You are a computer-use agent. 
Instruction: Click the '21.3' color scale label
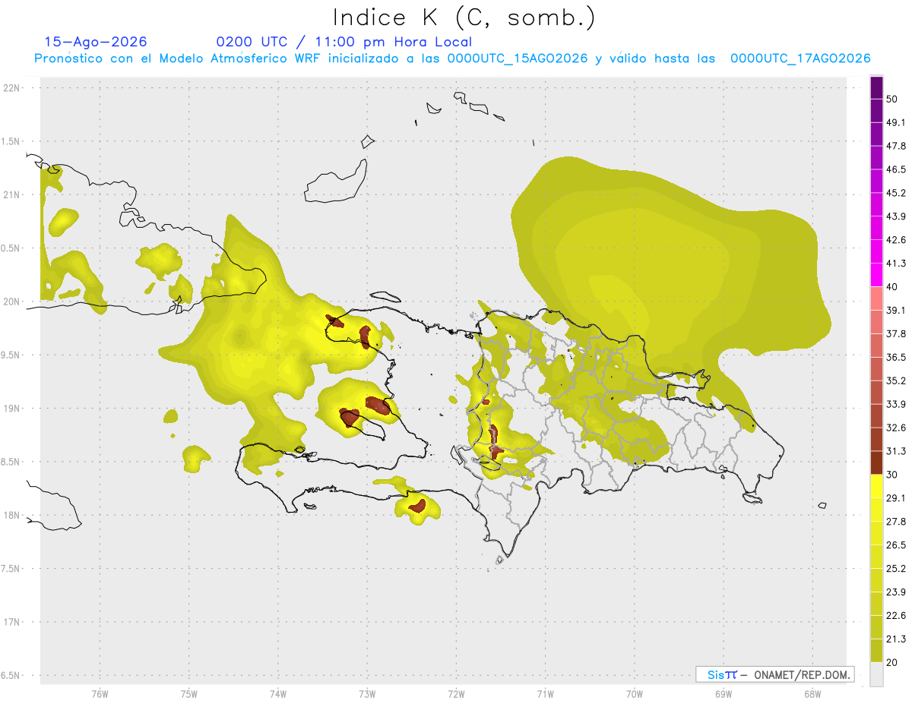897,638
